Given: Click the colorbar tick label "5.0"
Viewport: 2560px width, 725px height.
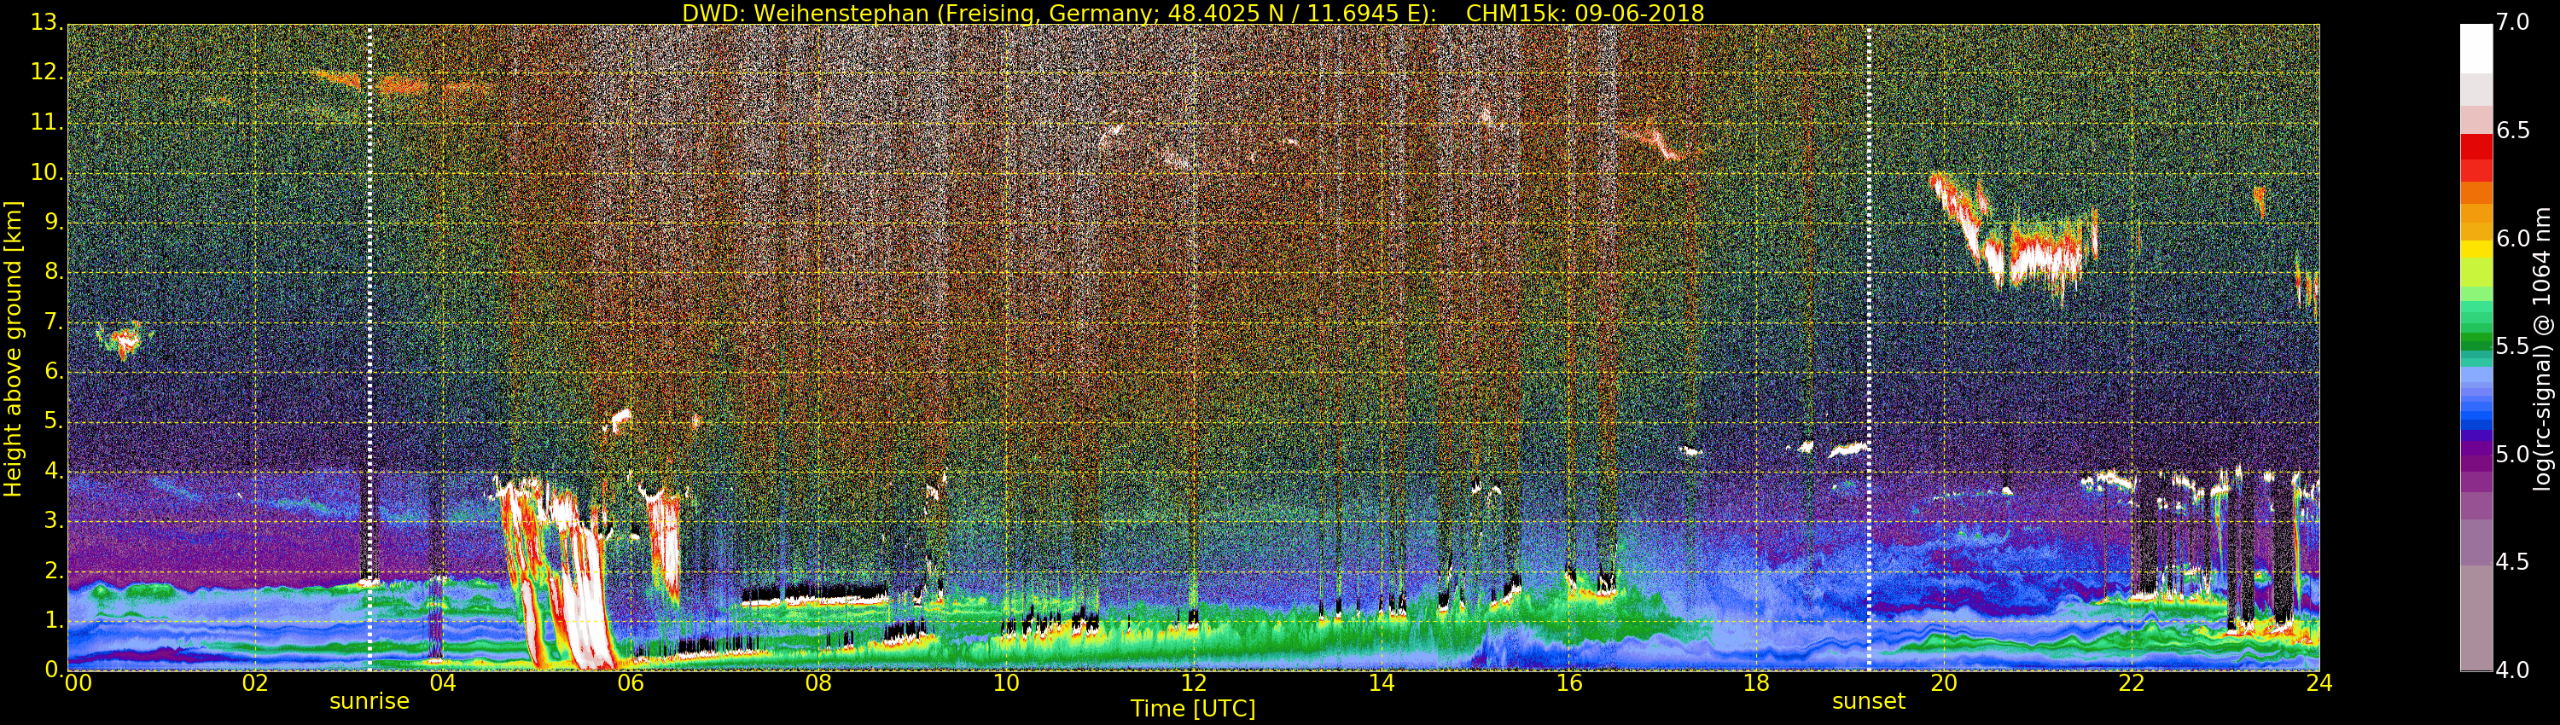Looking at the screenshot, I should [x=2513, y=455].
